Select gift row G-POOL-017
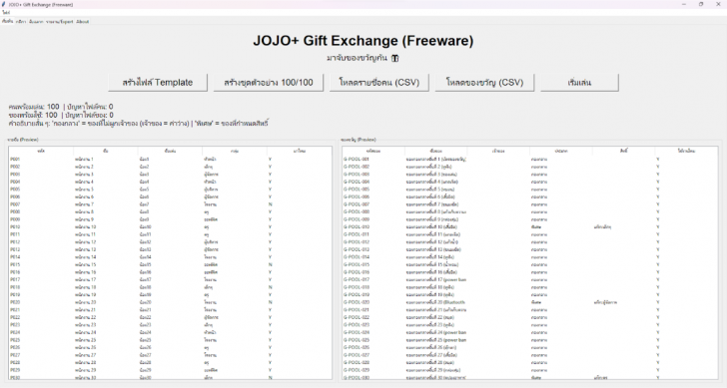The image size is (727, 388). pos(530,279)
